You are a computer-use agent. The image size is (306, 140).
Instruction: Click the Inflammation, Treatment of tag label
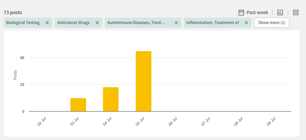click(212, 23)
